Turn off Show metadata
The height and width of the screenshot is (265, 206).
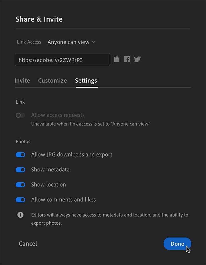pos(20,170)
